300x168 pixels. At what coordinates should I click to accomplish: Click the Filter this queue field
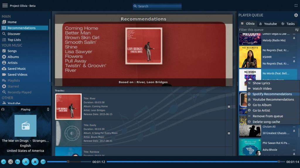(267, 30)
